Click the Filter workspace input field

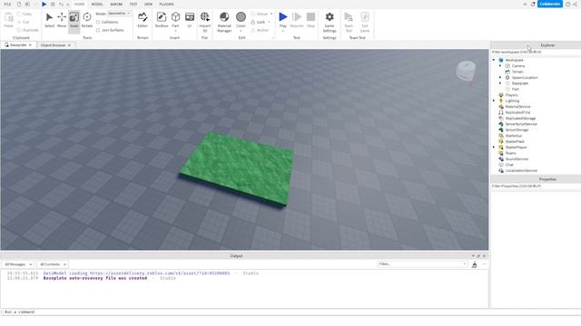tap(536, 53)
